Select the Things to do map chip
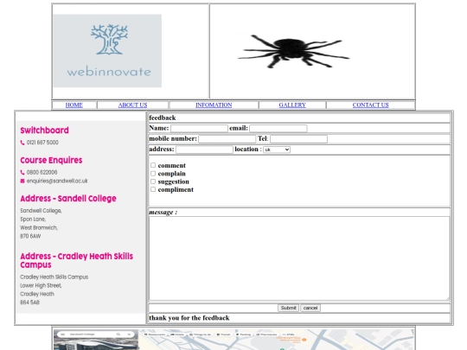Image resolution: width=467 pixels, height=350 pixels. click(x=201, y=334)
